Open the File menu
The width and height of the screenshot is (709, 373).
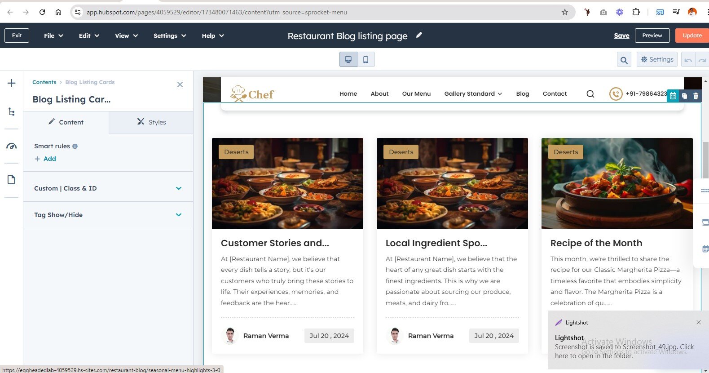53,36
